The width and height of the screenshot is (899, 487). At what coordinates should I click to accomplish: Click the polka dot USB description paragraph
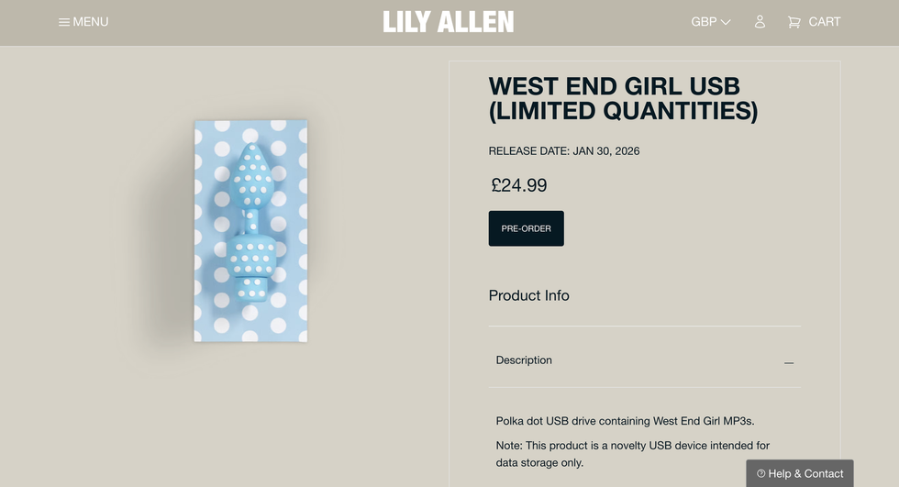tap(625, 422)
